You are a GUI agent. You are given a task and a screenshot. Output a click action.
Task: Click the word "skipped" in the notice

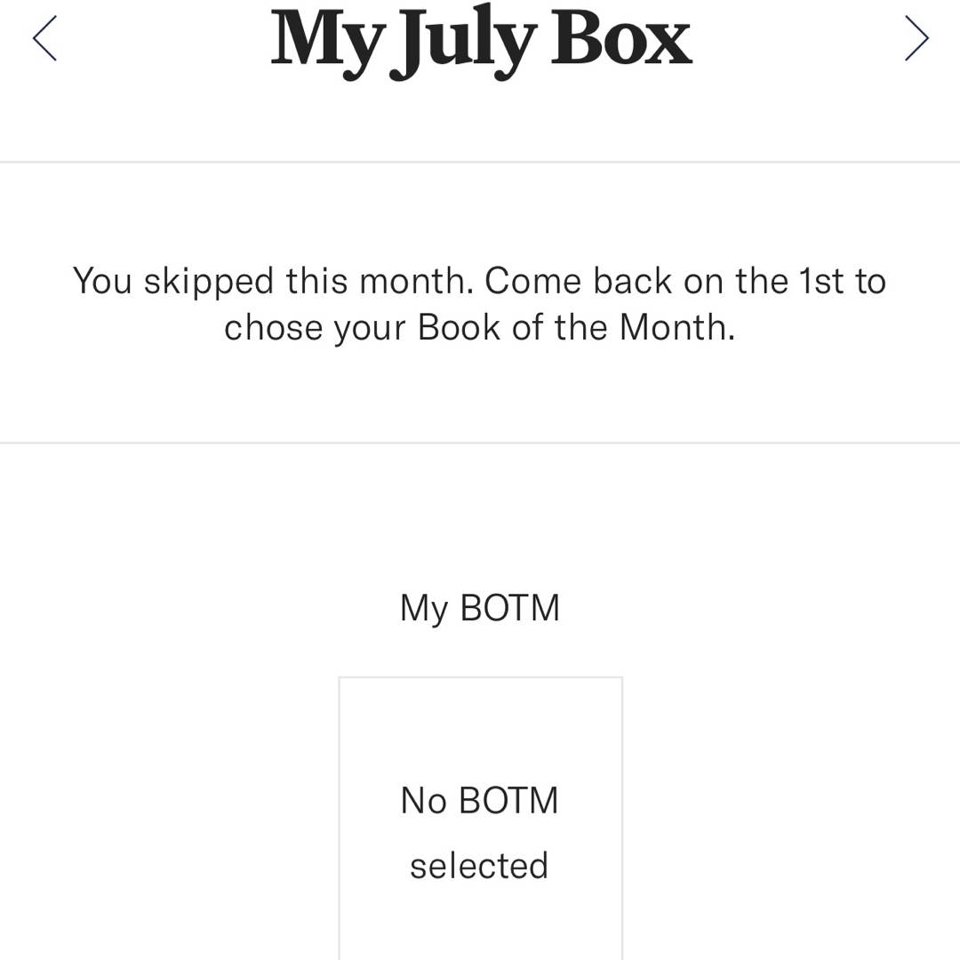pos(209,282)
